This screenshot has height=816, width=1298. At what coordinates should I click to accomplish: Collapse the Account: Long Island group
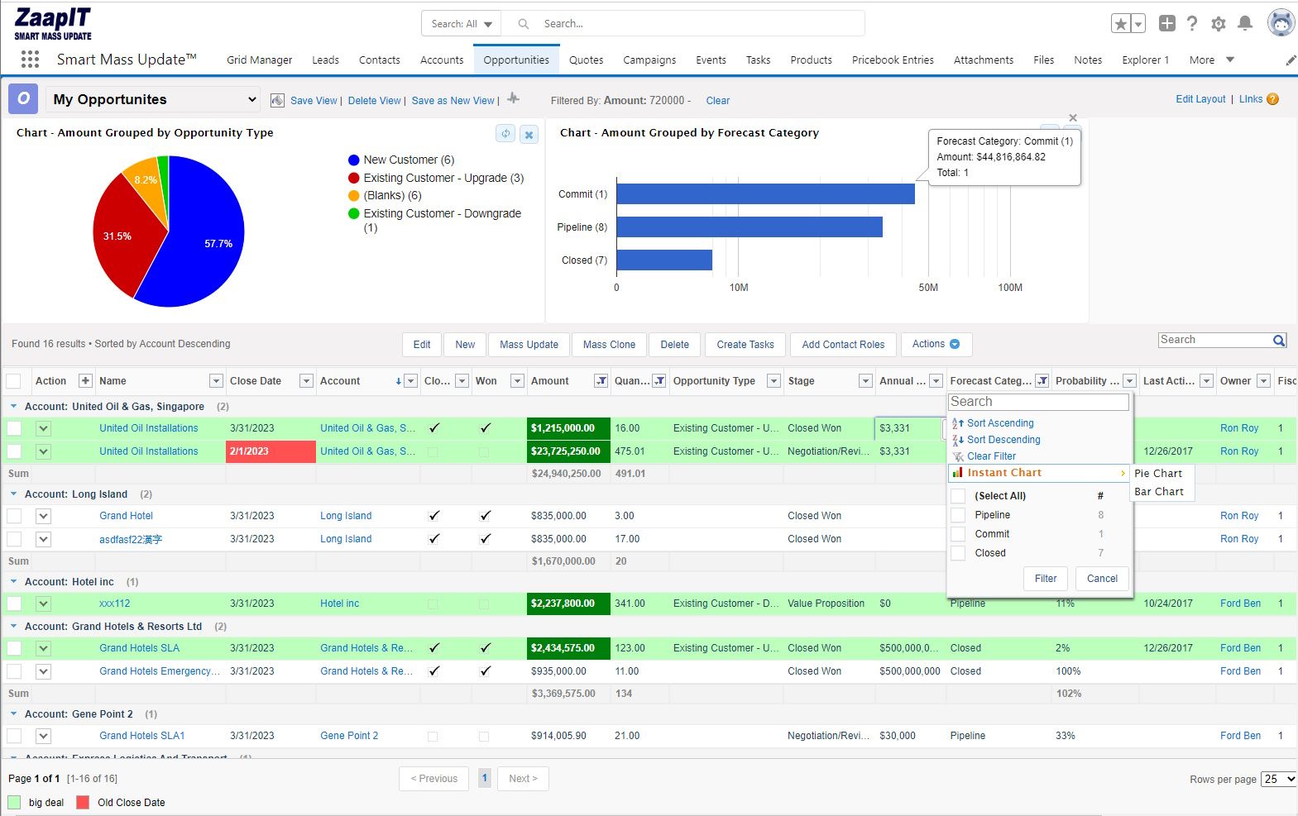click(x=13, y=494)
